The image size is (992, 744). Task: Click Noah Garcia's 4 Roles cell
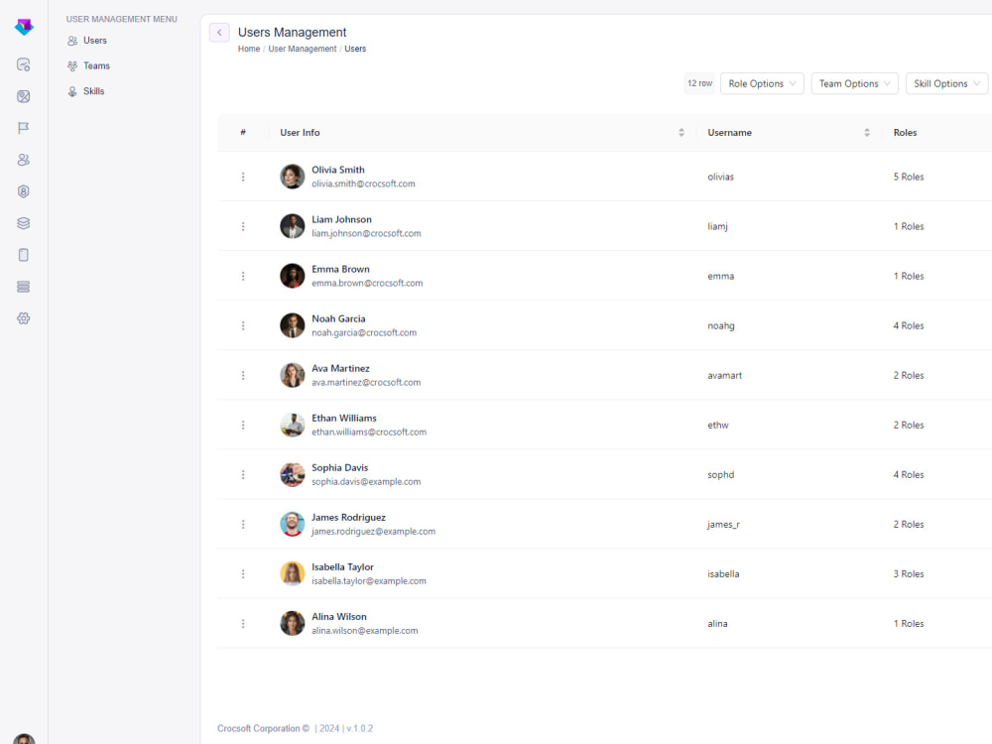click(909, 325)
